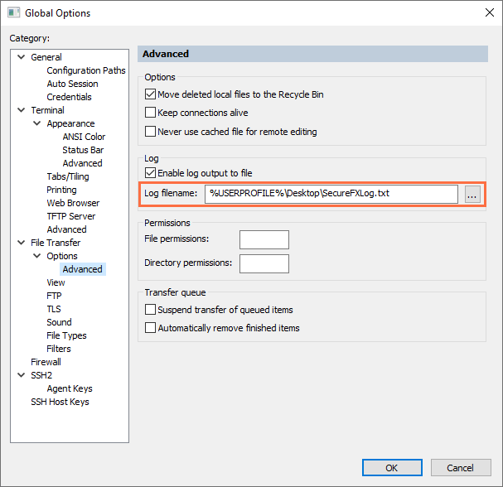Image resolution: width=503 pixels, height=487 pixels.
Task: Select Printing in the tree
Action: [61, 190]
